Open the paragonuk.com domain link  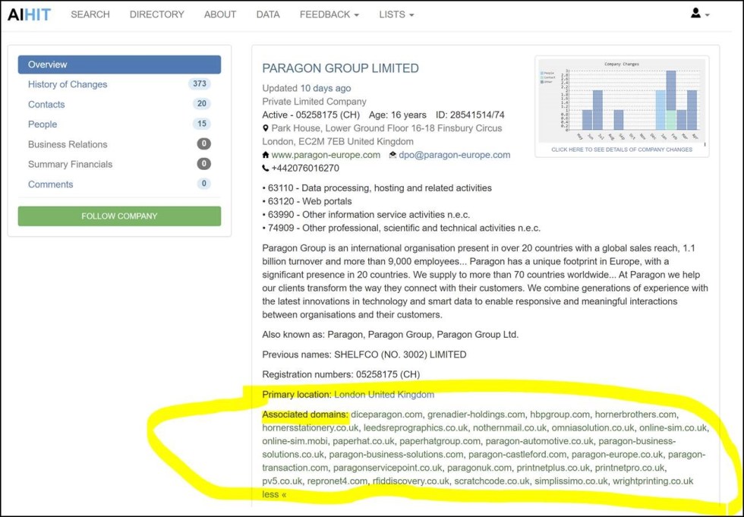click(x=479, y=468)
